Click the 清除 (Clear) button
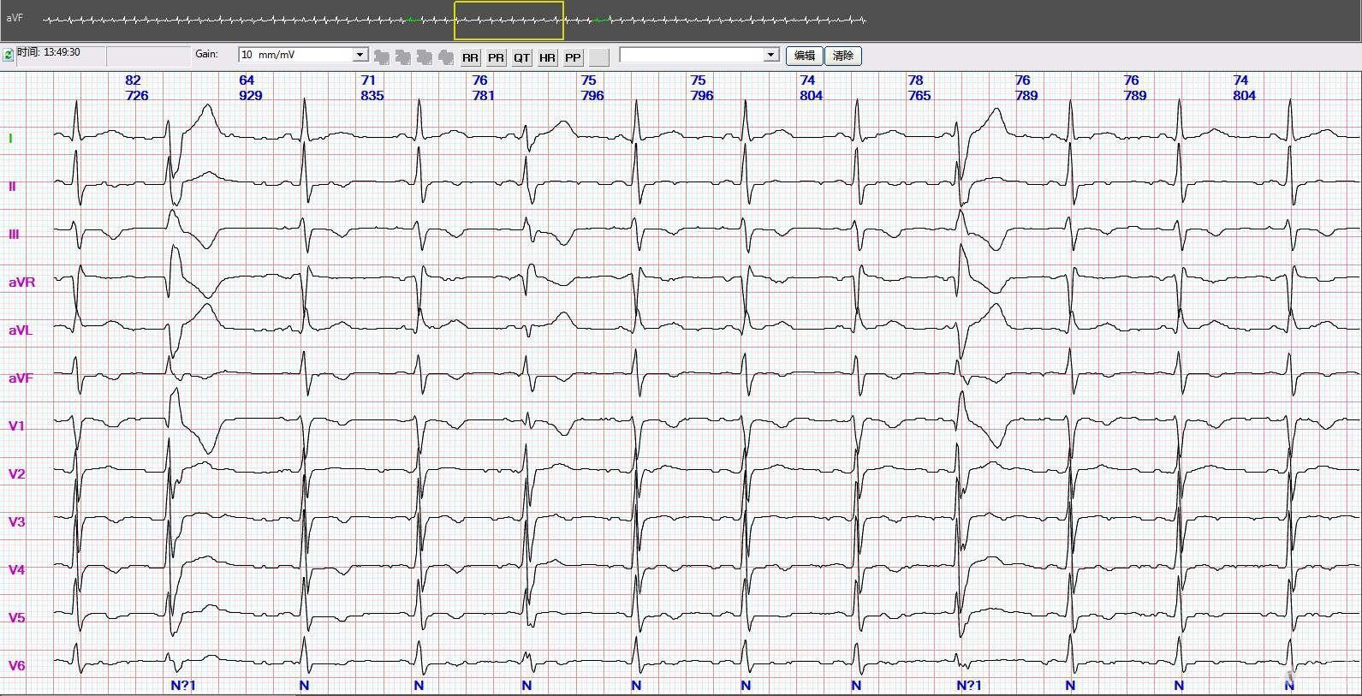1362x696 pixels. 843,56
